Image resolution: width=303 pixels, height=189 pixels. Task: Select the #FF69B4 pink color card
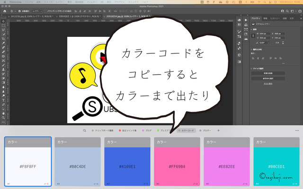pos(177,162)
